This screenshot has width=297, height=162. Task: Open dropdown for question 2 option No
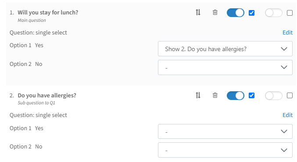point(225,150)
